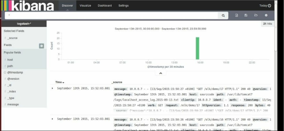Click the message field in sidebar

click(x=13, y=105)
